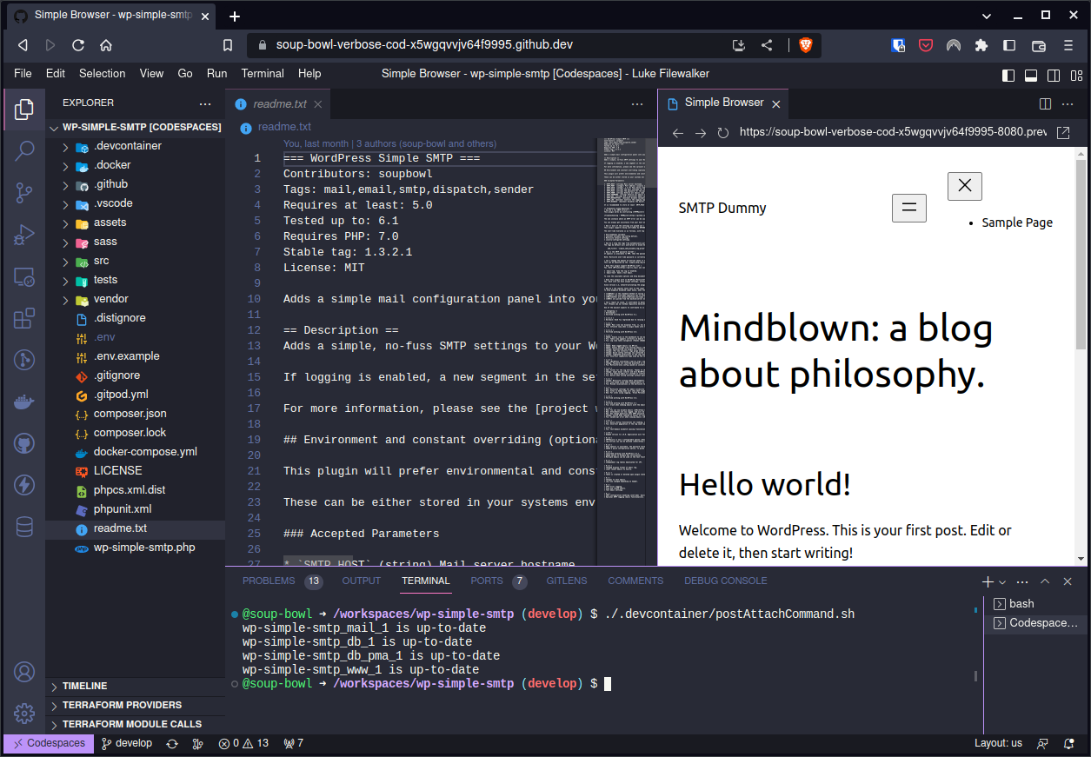
Task: Toggle the bottom panel layout button
Action: (x=1031, y=75)
